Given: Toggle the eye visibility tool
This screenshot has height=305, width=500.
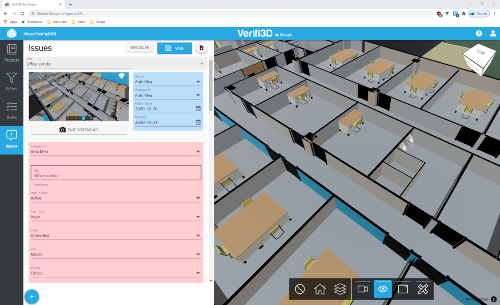Looking at the screenshot, I should pyautogui.click(x=383, y=289).
